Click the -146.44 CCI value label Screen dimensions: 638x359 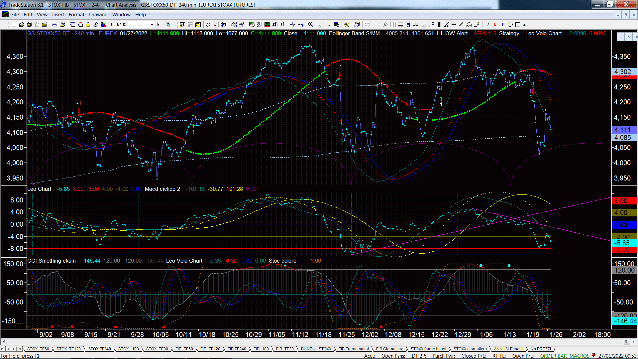(625, 321)
